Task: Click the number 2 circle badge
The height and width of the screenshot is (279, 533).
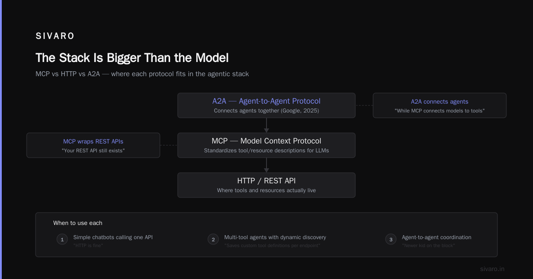Action: pyautogui.click(x=213, y=240)
